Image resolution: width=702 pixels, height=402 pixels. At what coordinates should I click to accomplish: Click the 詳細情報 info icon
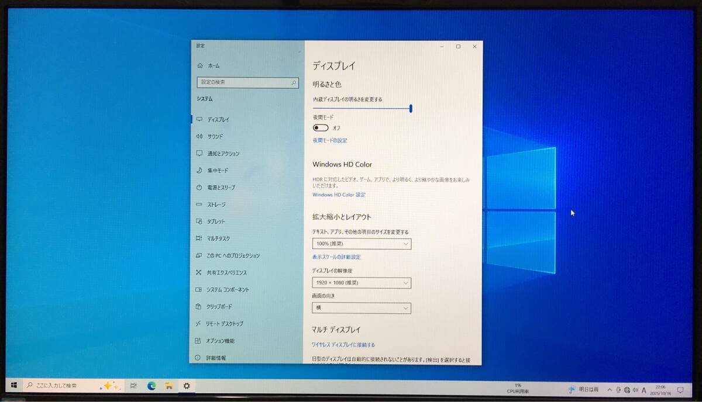pos(198,358)
